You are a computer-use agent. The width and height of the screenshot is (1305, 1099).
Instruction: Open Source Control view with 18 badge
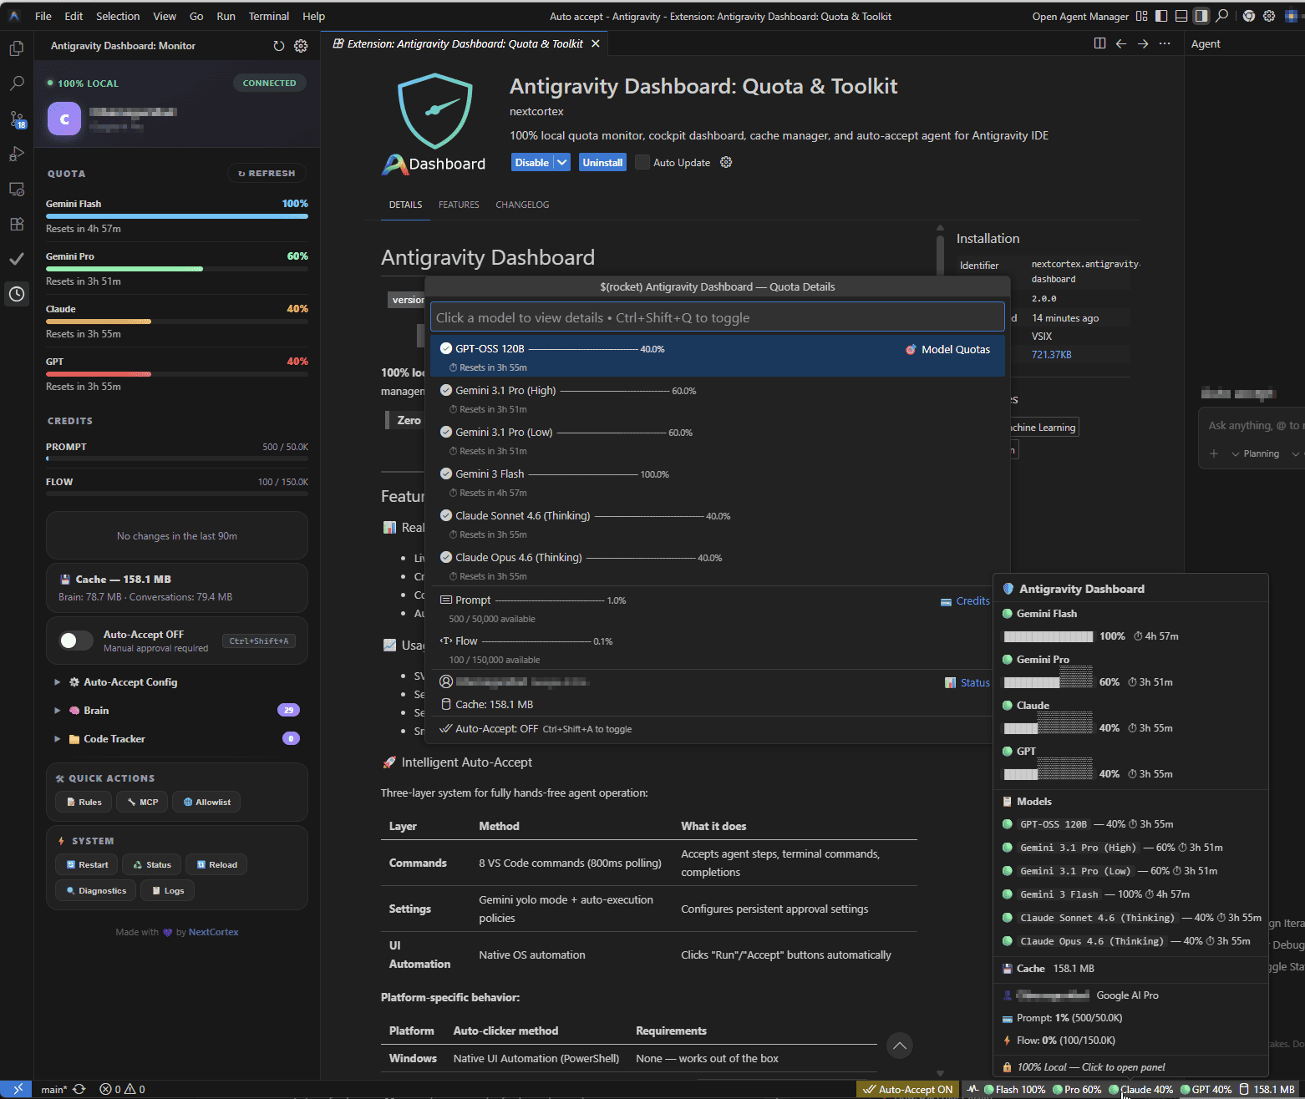(16, 119)
